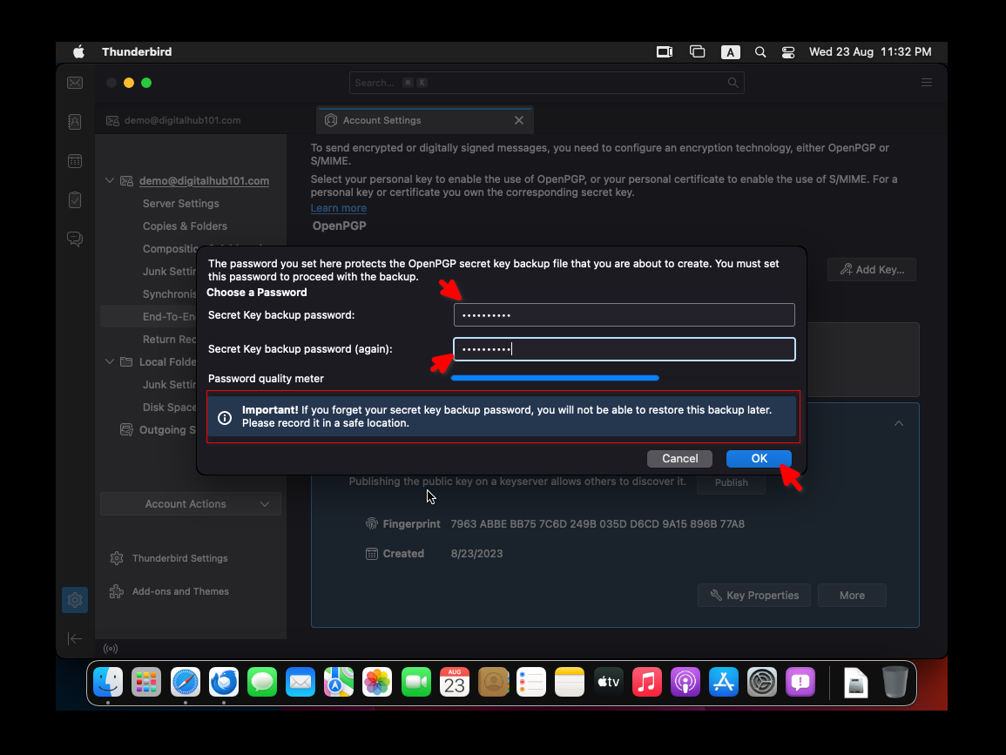Viewport: 1006px width, 755px height.
Task: Click the Created date 8/23/2023
Action: pos(476,554)
